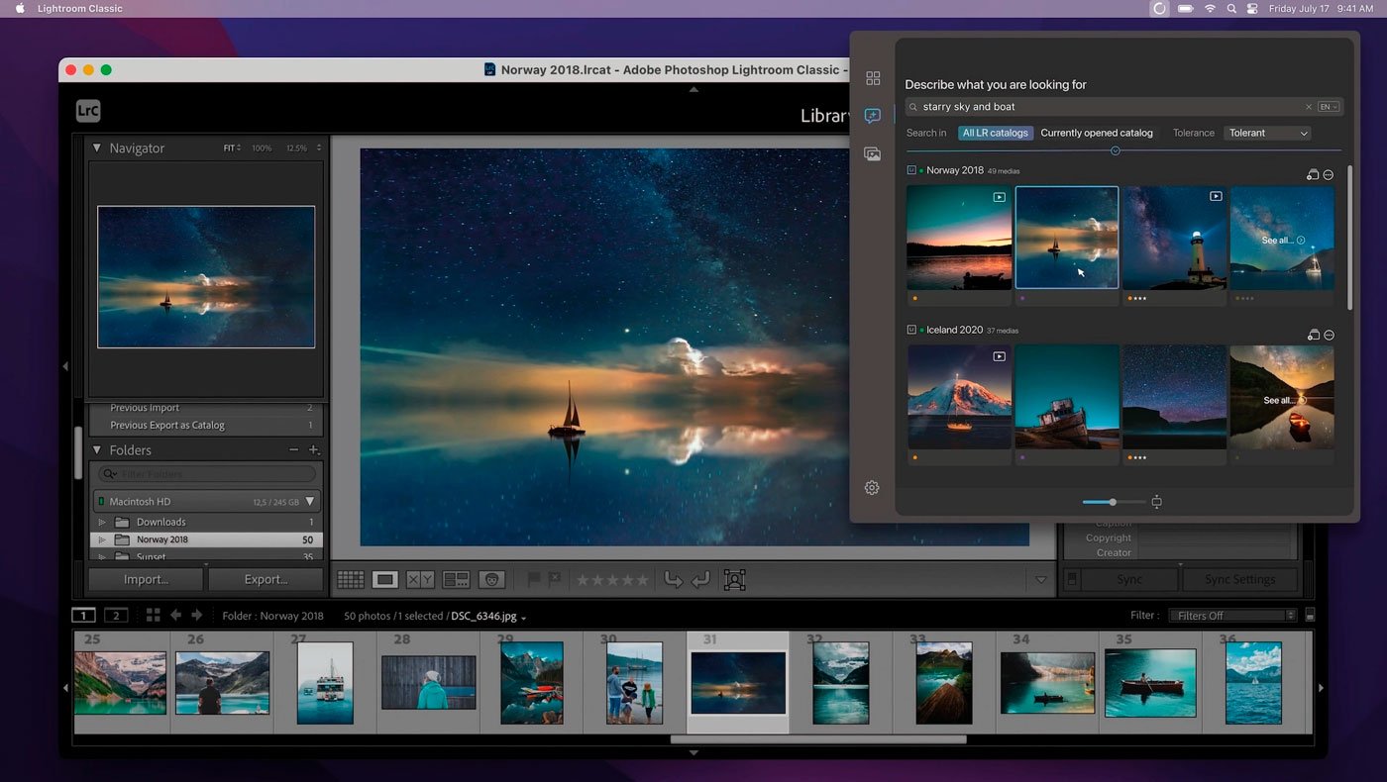
Task: Adjust thumbnail size slider in search panel
Action: (x=1114, y=502)
